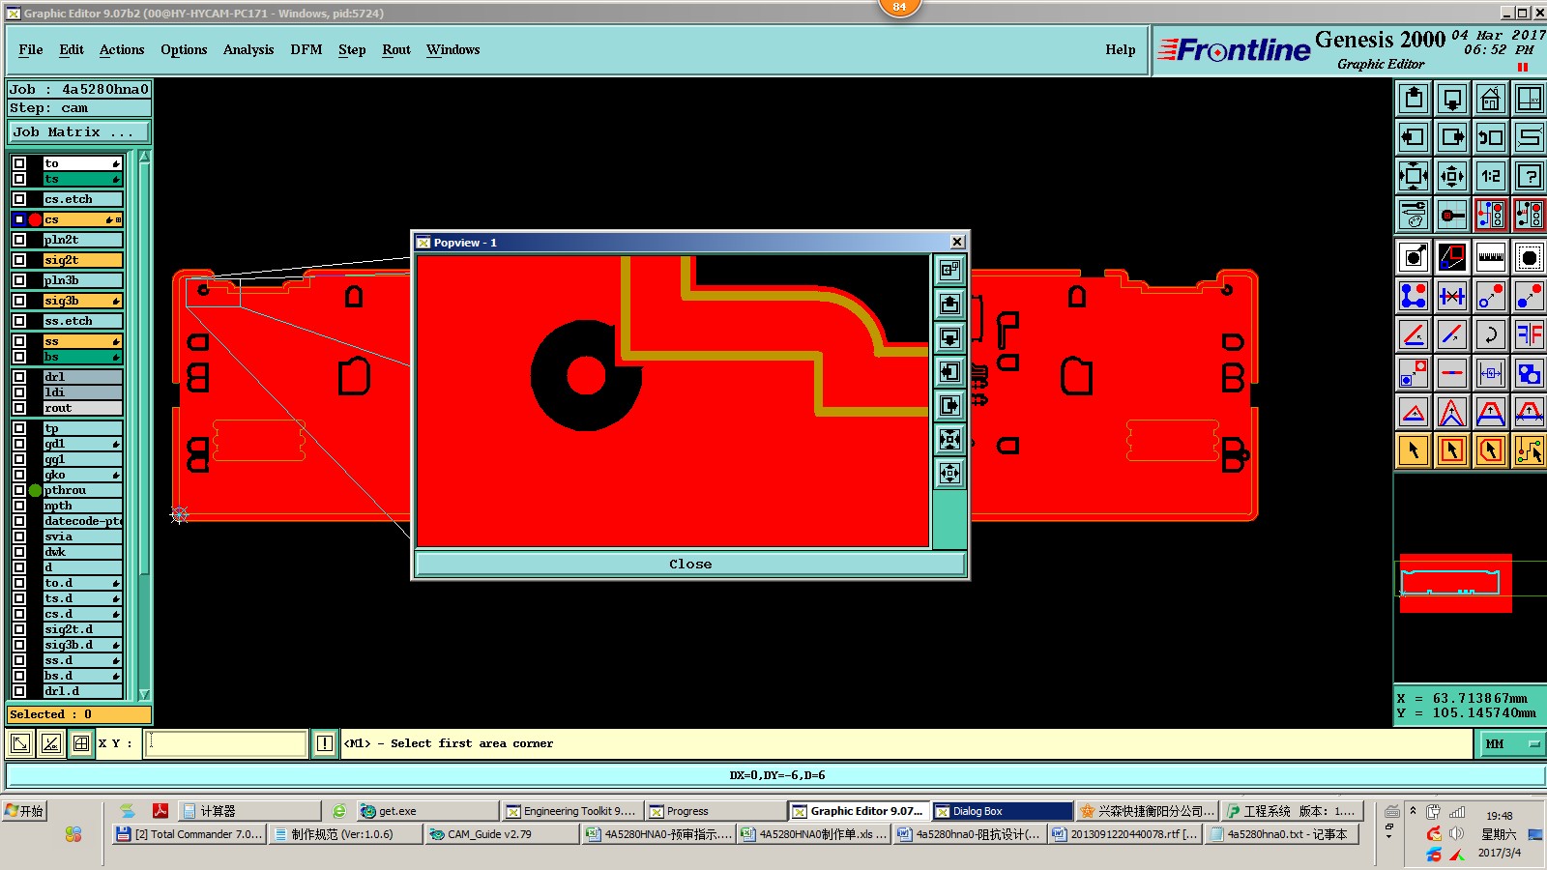1547x870 pixels.
Task: Toggle the 'pln2t' layer checkbox
Action: pos(19,240)
